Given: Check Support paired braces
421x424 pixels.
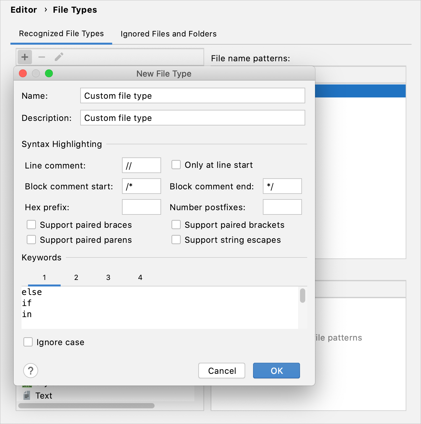Looking at the screenshot, I should [x=31, y=225].
